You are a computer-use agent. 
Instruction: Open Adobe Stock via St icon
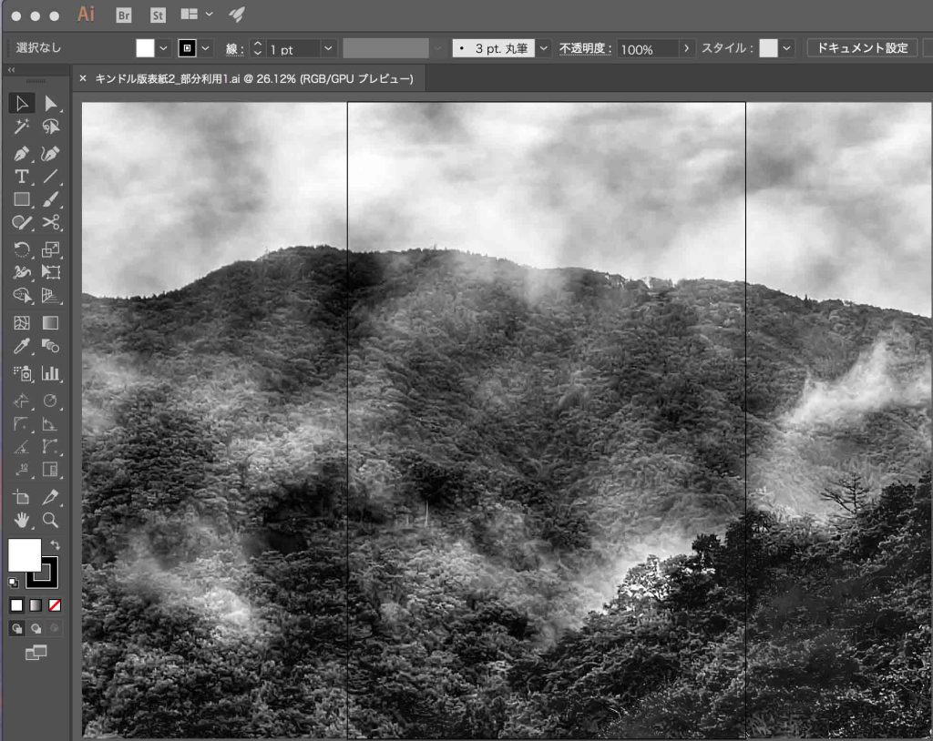158,15
